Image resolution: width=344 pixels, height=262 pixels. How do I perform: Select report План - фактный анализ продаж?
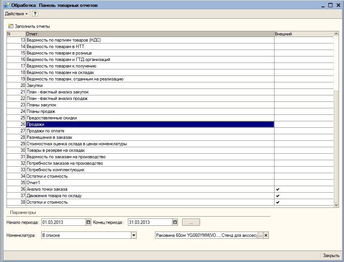150,98
